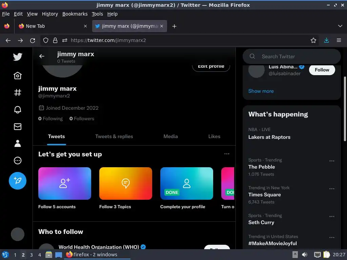This screenshot has height=260, width=347.
Task: Open Follow 5 accounts card
Action: (x=65, y=188)
